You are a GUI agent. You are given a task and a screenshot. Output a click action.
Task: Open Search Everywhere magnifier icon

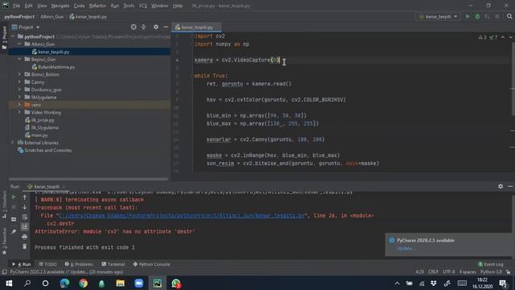(509, 16)
